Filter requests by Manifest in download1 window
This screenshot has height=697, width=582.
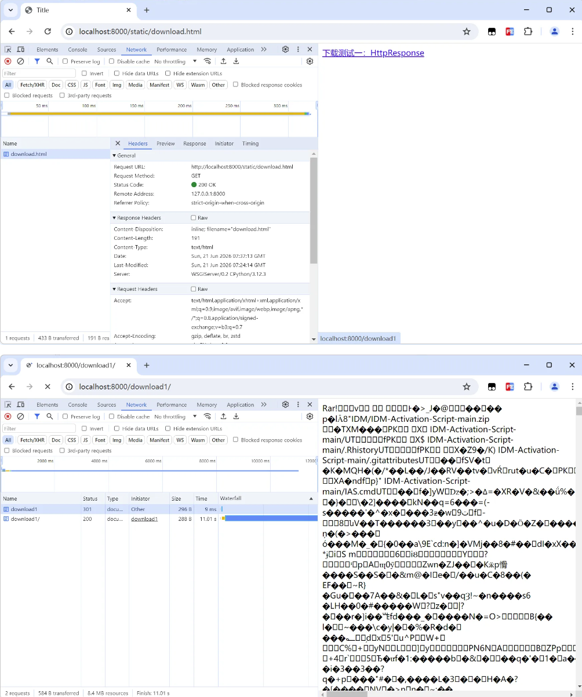click(x=159, y=440)
